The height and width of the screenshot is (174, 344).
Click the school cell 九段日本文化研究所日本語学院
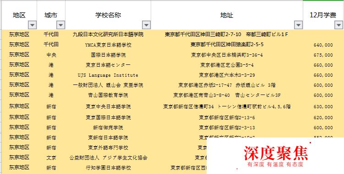(x=108, y=34)
